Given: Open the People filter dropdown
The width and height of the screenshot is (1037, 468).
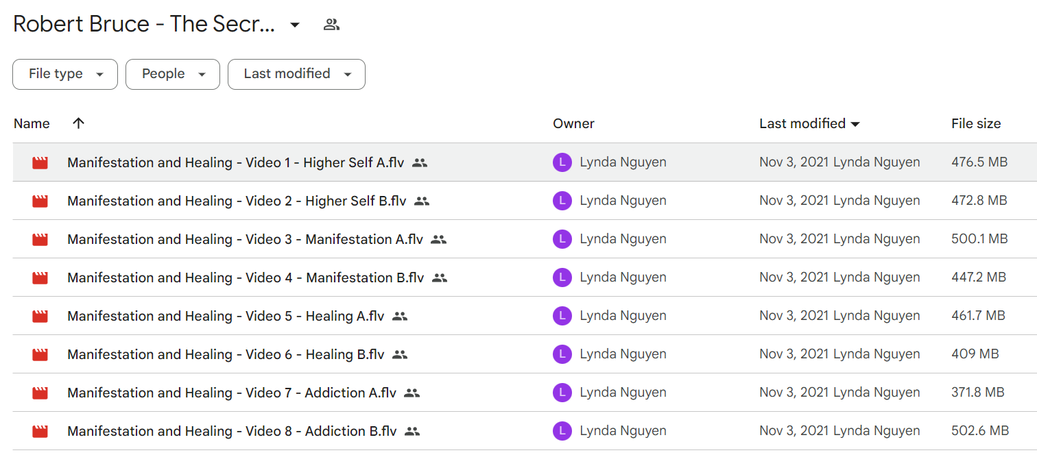Looking at the screenshot, I should pyautogui.click(x=173, y=74).
